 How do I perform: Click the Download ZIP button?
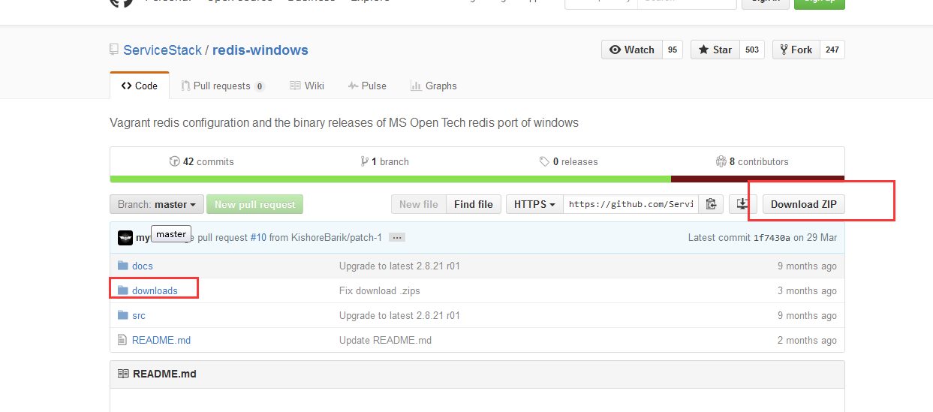point(803,204)
